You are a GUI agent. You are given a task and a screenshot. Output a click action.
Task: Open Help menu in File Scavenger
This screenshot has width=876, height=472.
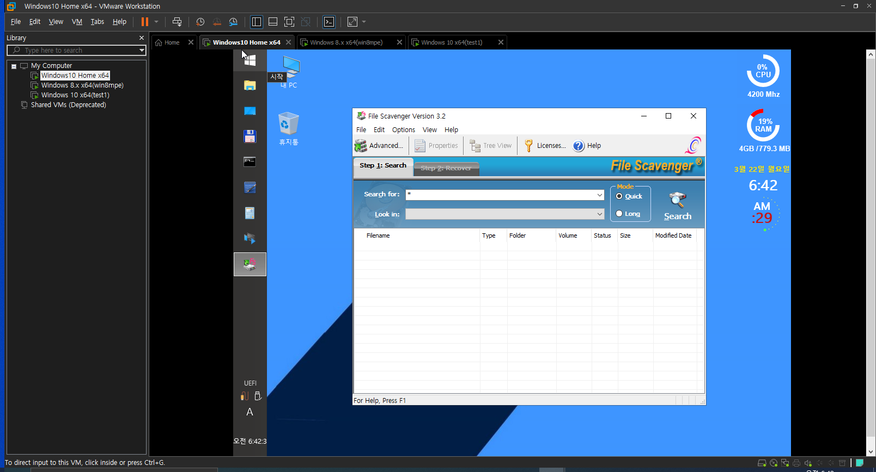point(451,130)
